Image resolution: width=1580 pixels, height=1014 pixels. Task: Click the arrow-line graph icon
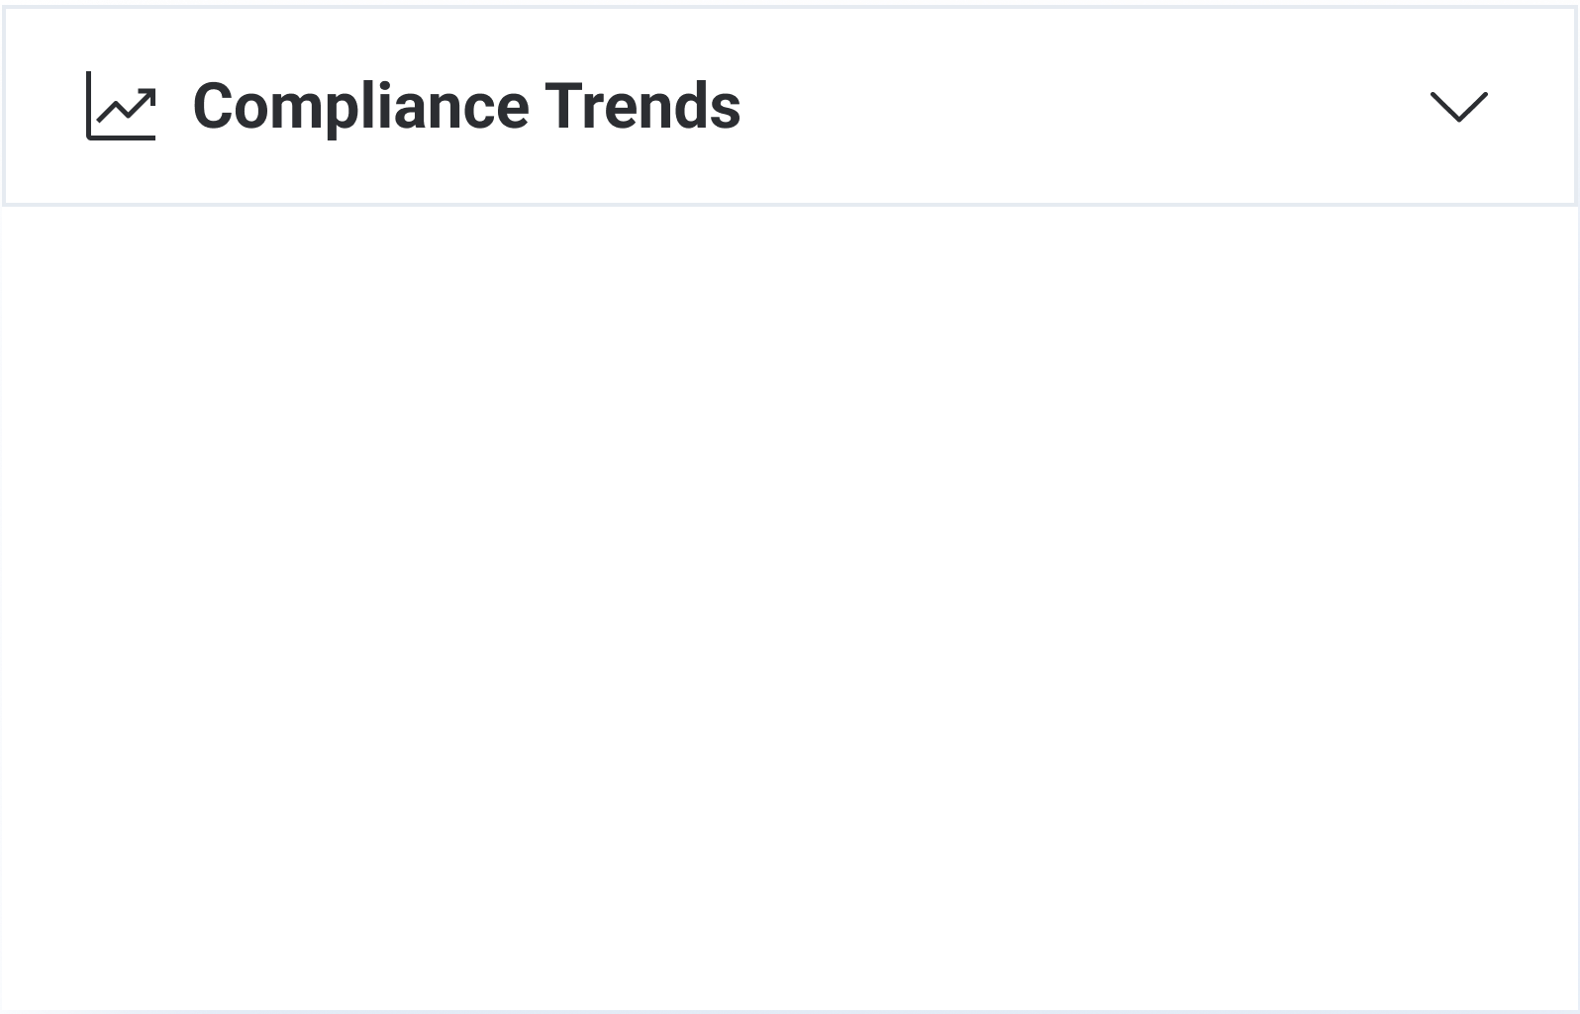tap(121, 106)
